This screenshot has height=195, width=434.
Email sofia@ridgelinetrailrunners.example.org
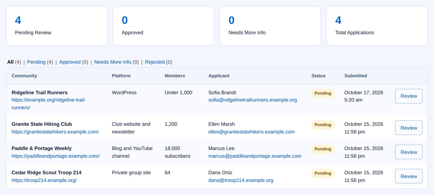point(253,100)
